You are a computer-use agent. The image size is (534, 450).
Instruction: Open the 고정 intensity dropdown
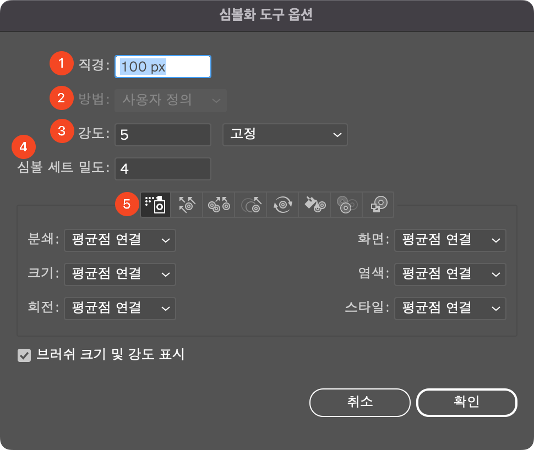(x=285, y=135)
